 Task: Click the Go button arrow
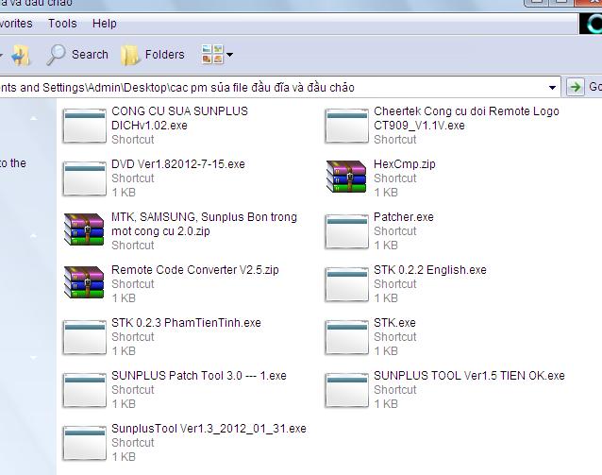click(x=576, y=87)
